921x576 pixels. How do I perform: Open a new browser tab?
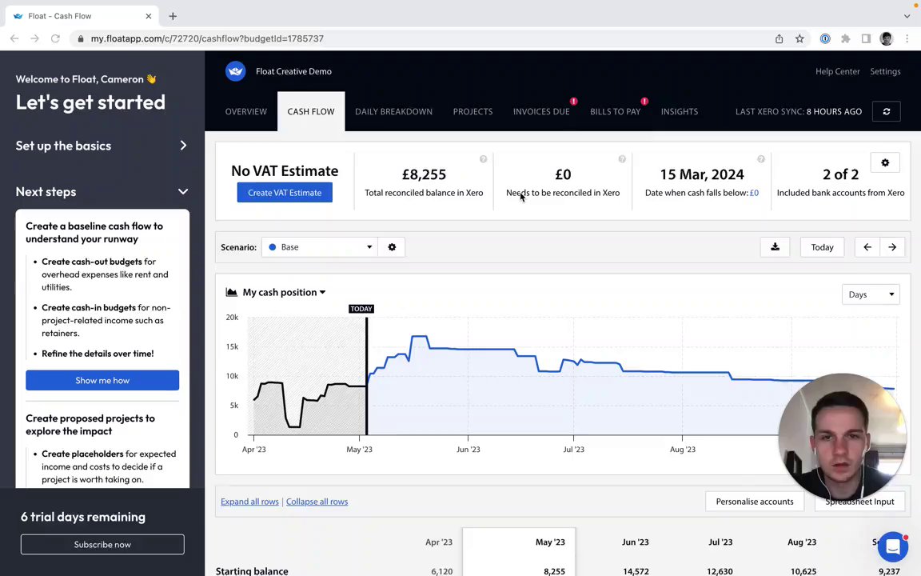point(173,17)
